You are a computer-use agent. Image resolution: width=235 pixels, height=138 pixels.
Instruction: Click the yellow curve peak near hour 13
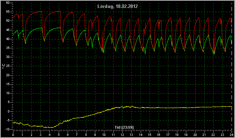(132, 106)
